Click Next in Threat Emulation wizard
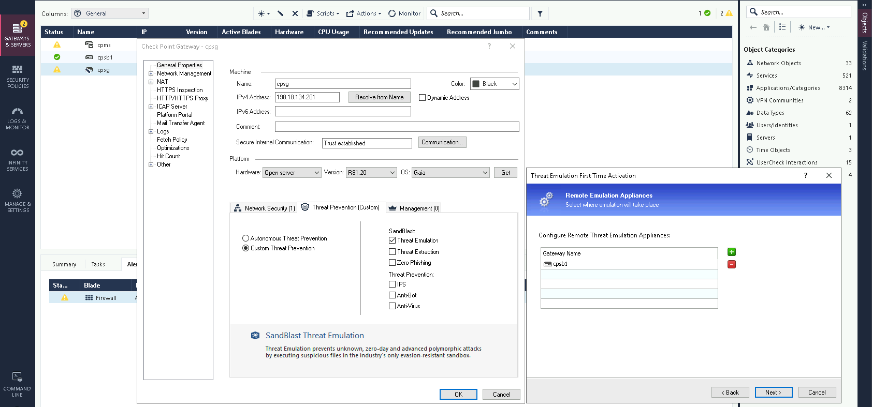The height and width of the screenshot is (407, 872). [x=773, y=393]
